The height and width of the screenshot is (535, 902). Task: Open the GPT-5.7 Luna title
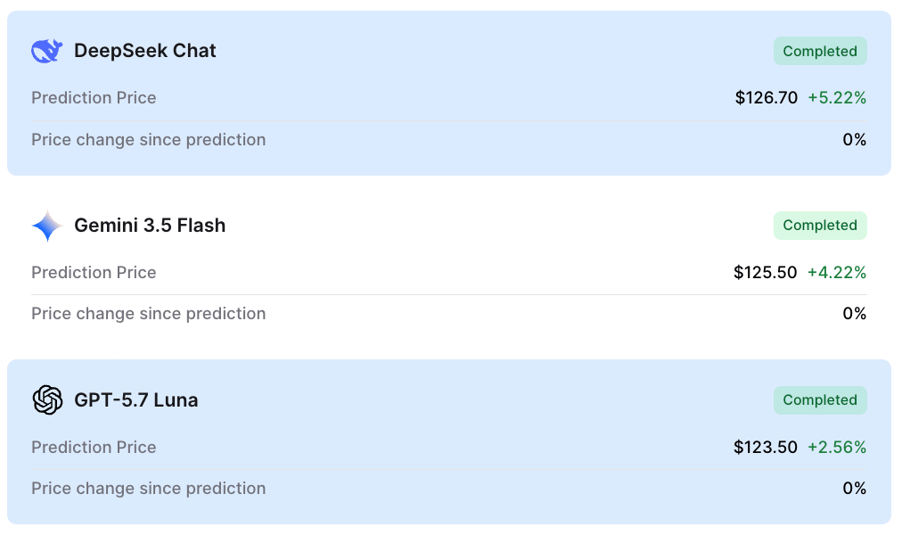point(135,399)
